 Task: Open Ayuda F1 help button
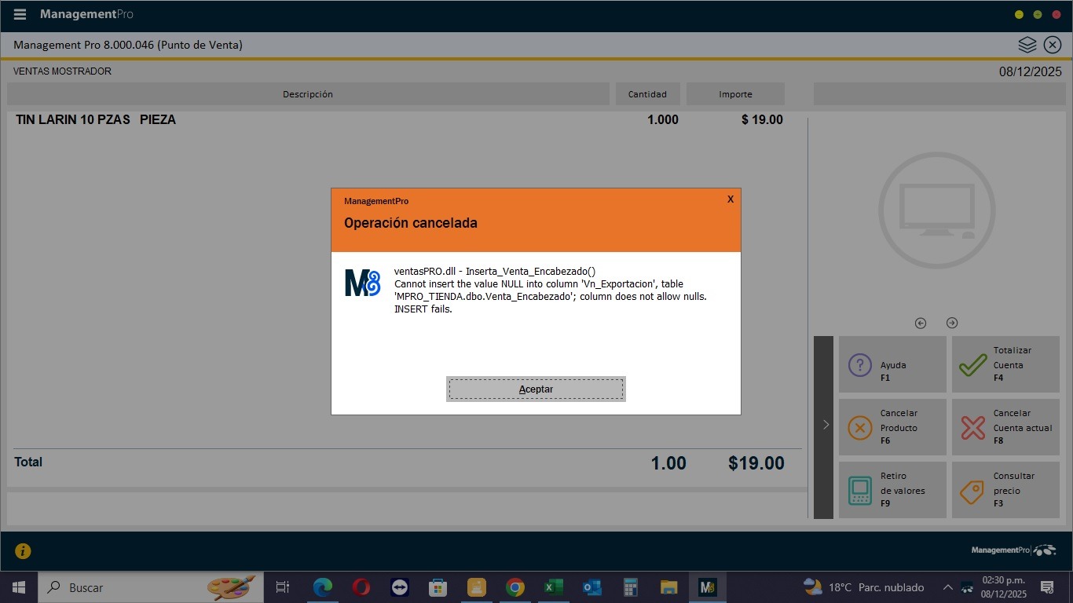coord(892,364)
